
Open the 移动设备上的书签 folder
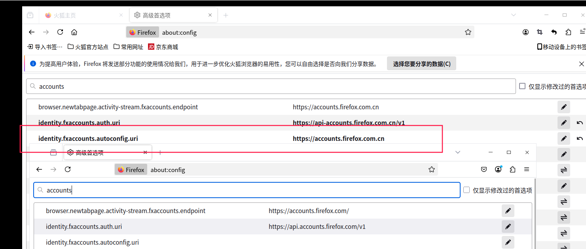(x=561, y=47)
